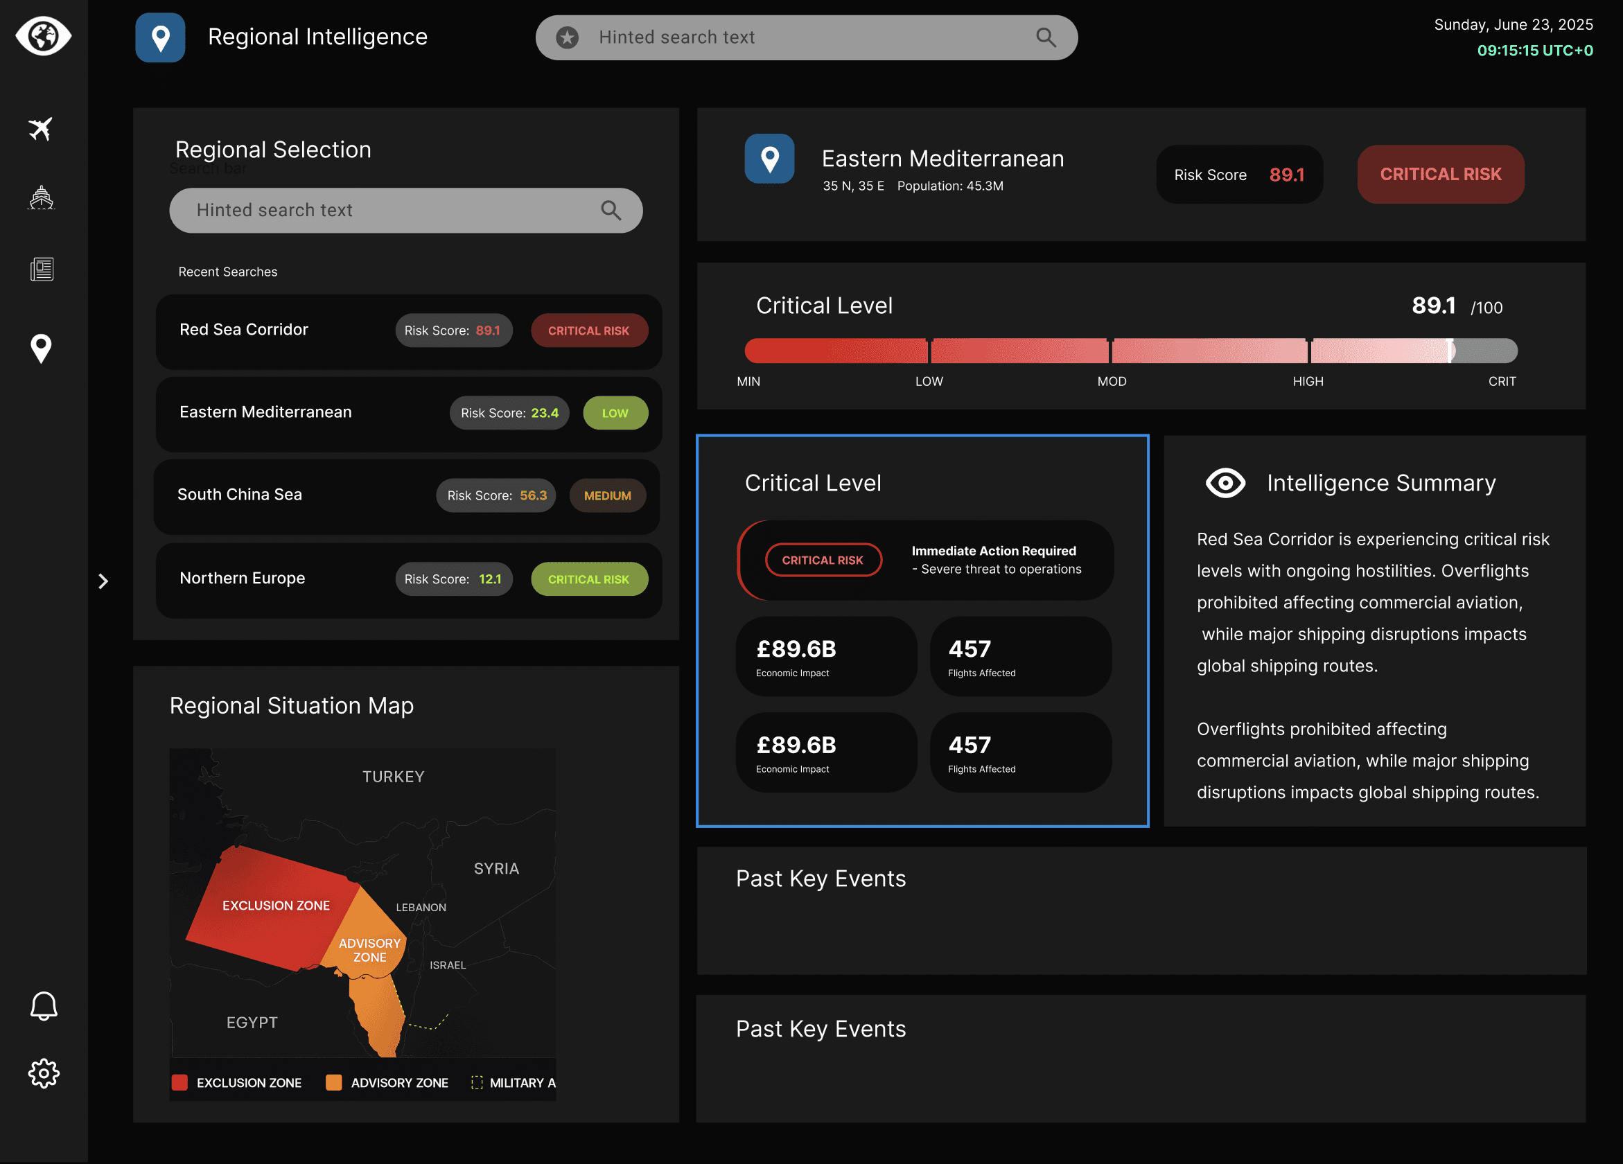1623x1164 pixels.
Task: Open settings with the gear icon
Action: pyautogui.click(x=44, y=1073)
